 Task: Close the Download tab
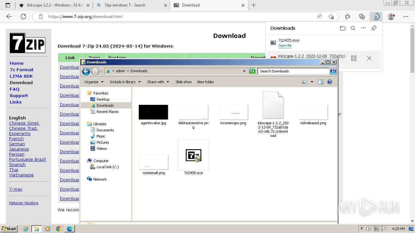click(x=243, y=5)
